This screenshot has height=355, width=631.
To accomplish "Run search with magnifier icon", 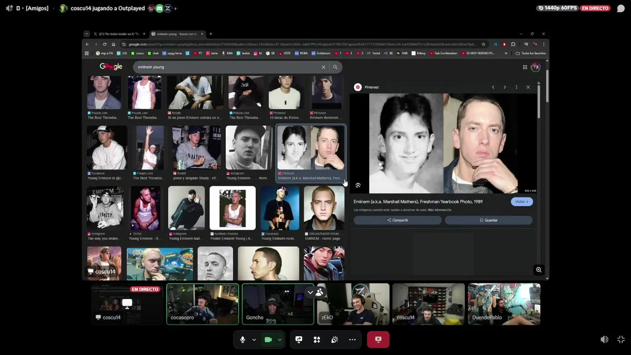I will point(335,67).
